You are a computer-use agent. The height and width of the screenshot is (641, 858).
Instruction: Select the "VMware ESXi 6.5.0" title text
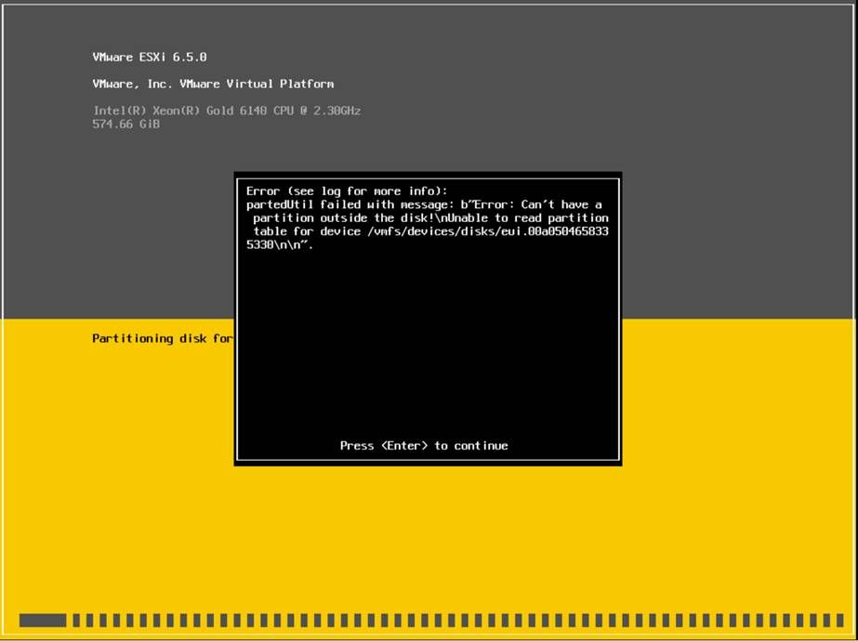coord(150,57)
